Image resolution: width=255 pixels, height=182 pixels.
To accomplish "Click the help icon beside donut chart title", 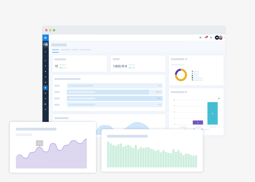I will coord(186,59).
